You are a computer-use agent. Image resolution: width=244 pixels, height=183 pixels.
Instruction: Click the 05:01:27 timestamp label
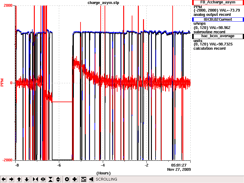[179, 165]
